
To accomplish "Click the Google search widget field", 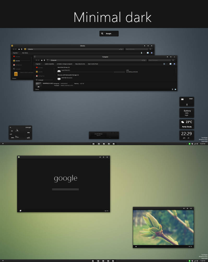I will pyautogui.click(x=109, y=34).
